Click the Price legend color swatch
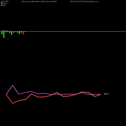 pos(2,5)
